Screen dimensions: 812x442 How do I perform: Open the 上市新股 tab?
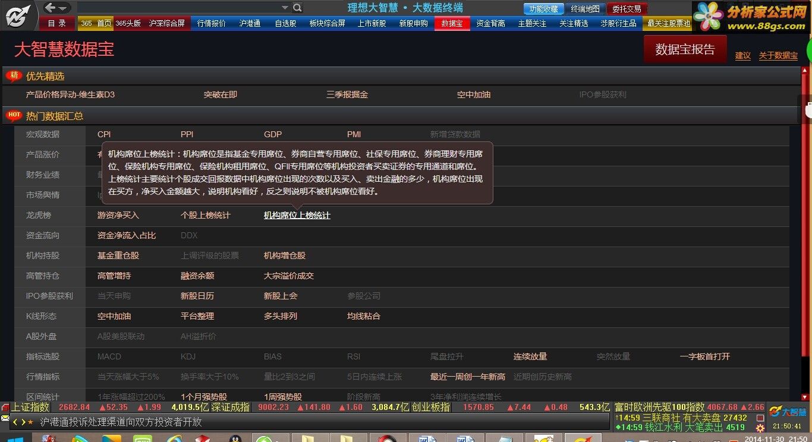point(372,23)
